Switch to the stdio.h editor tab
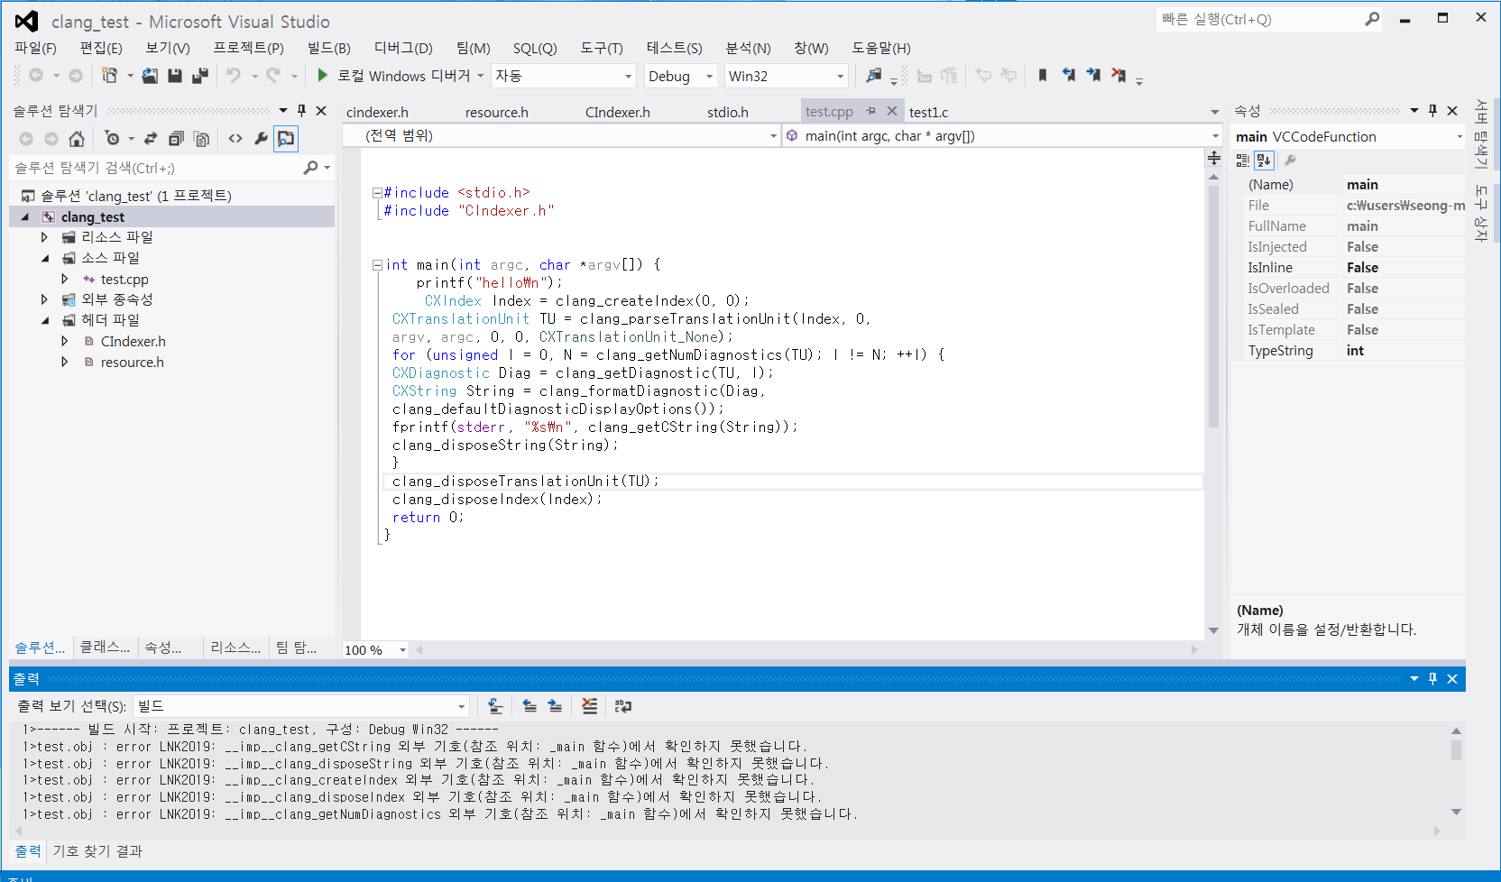This screenshot has height=882, width=1501. pyautogui.click(x=727, y=112)
